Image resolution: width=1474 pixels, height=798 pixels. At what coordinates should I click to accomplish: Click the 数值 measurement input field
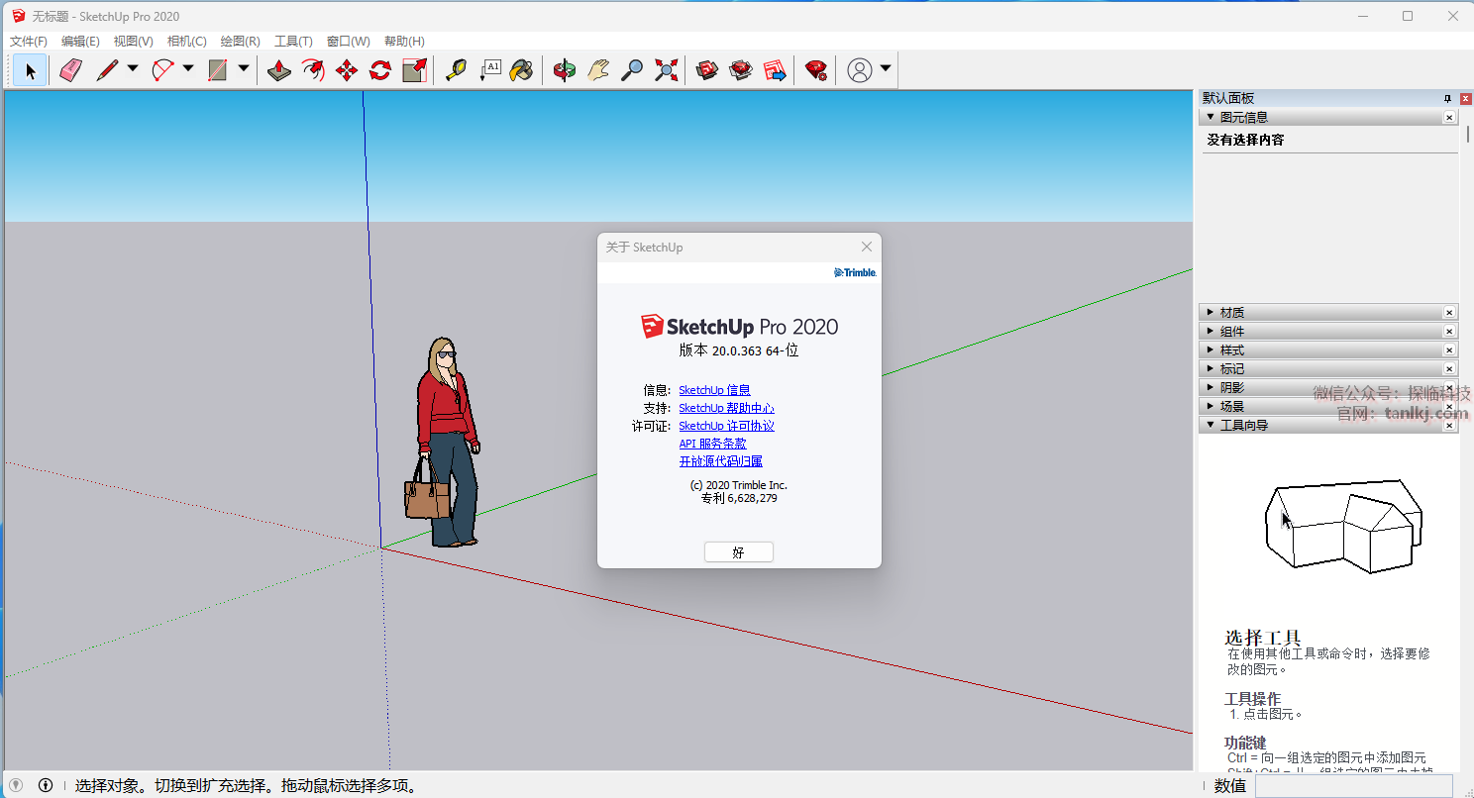tap(1354, 786)
